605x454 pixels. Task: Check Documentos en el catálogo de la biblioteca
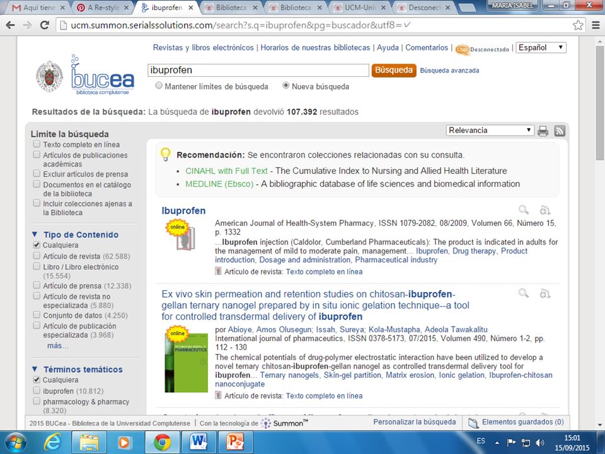[x=37, y=184]
